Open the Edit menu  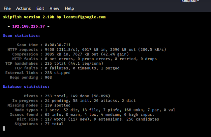coord(40,9)
